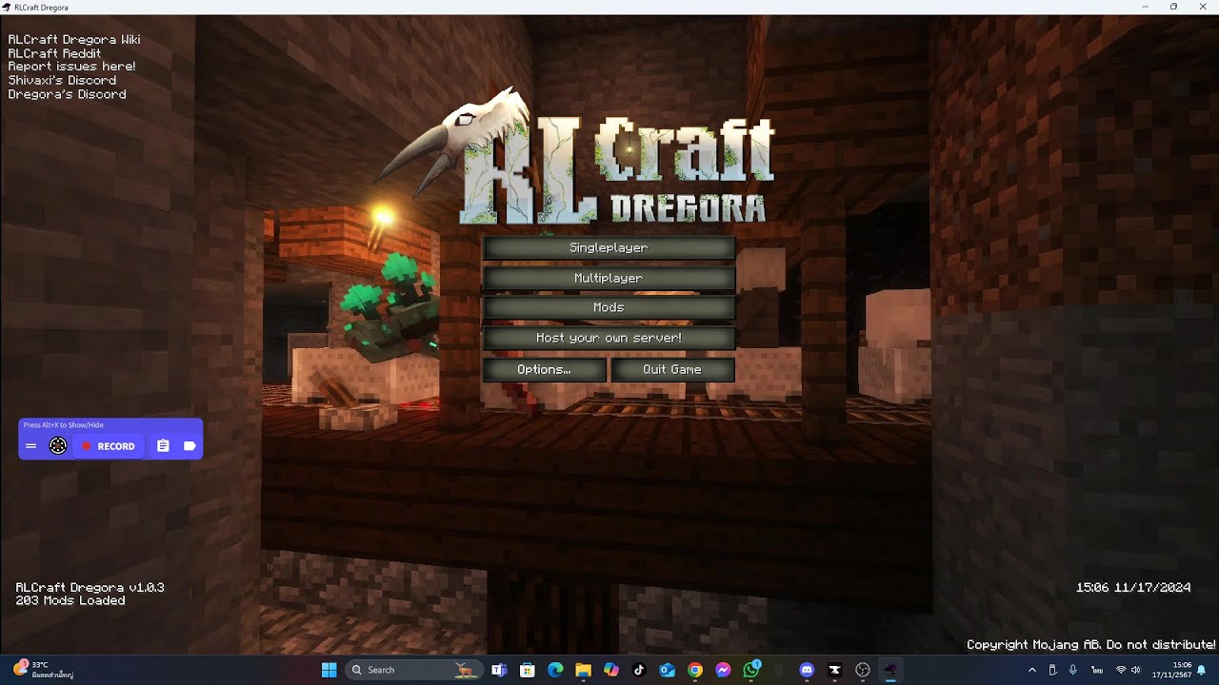Open Messenger from the taskbar

coord(723,670)
